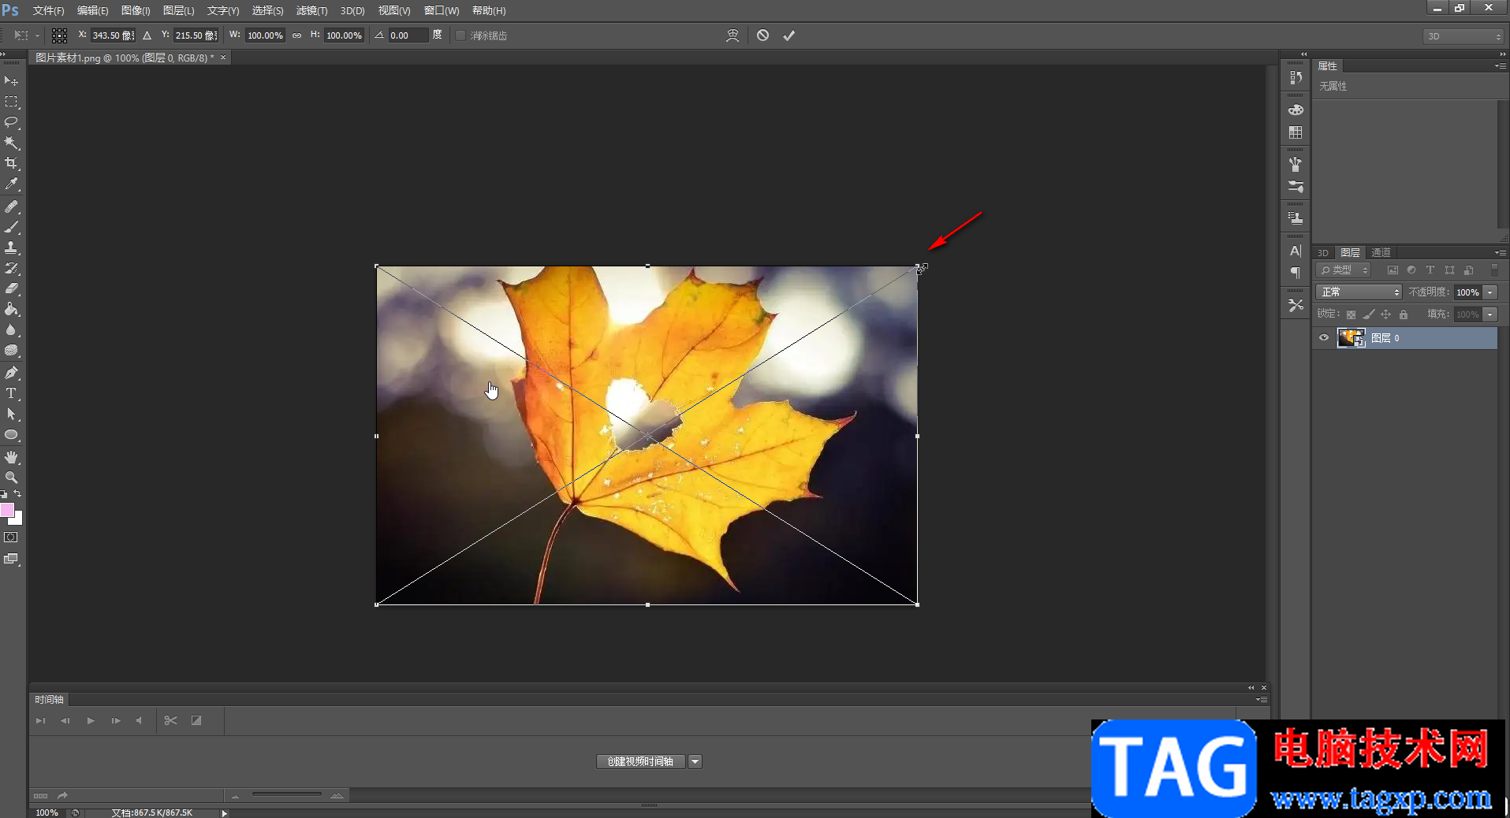Cancel transform with the cancel icon
The image size is (1510, 818).
point(762,35)
